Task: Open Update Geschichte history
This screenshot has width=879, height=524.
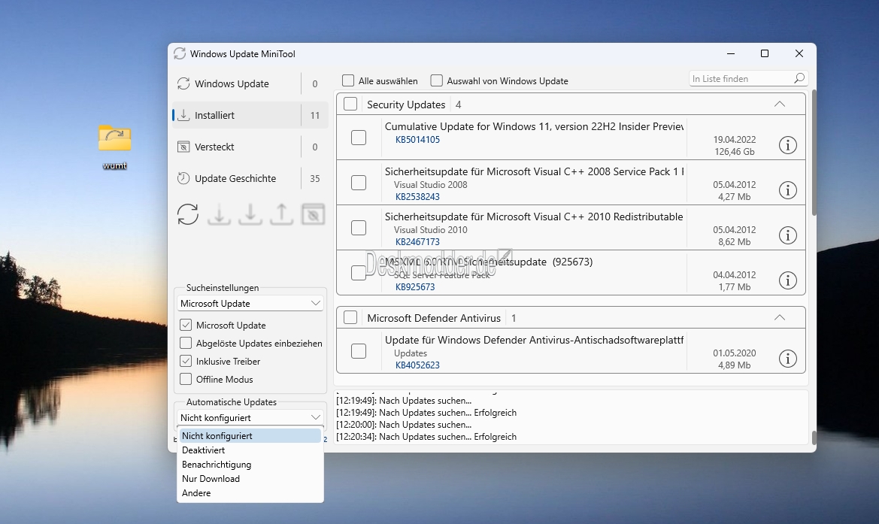Action: tap(250, 179)
